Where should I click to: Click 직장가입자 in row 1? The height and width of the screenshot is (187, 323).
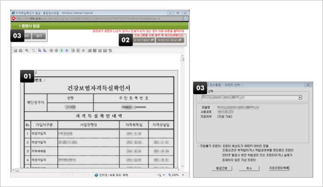(x=39, y=133)
